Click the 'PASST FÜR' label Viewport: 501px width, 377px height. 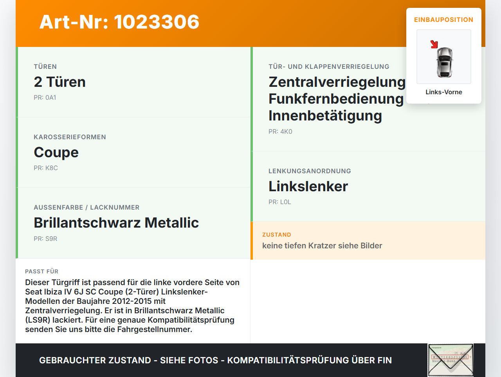(41, 271)
